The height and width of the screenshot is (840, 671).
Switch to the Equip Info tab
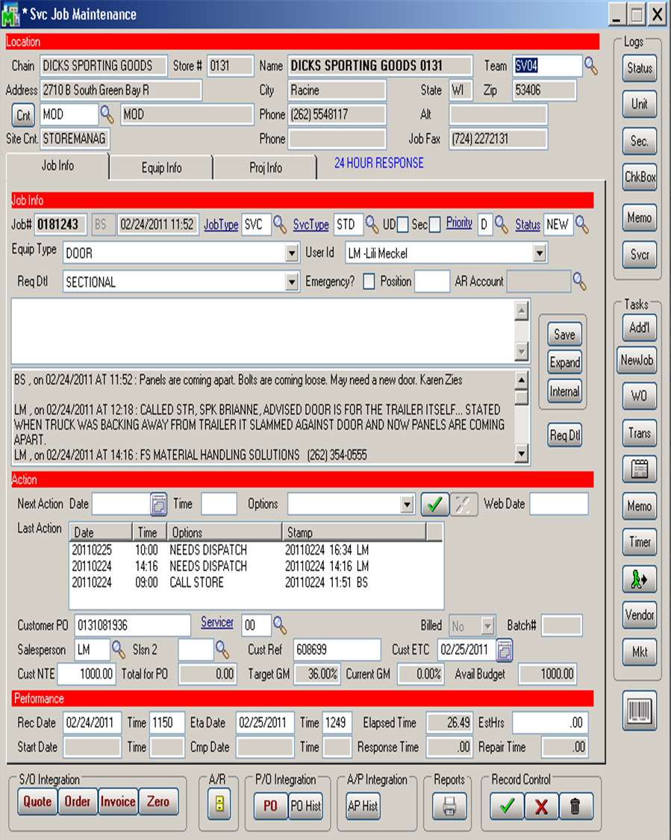click(x=161, y=168)
